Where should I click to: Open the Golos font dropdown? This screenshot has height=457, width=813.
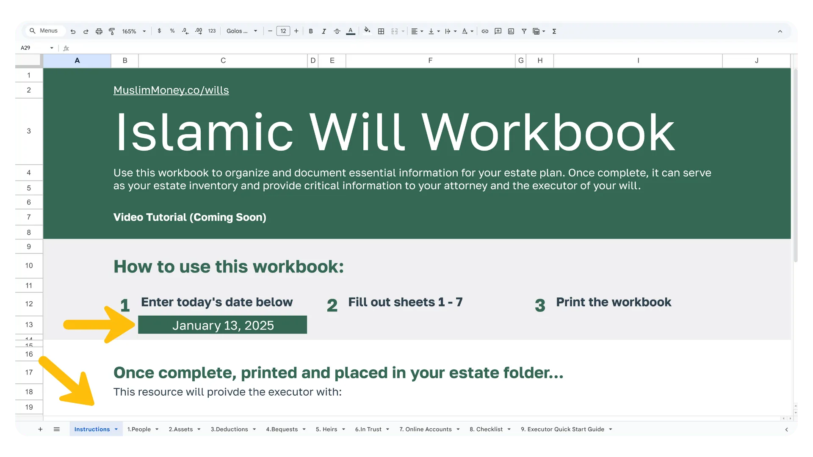[242, 31]
